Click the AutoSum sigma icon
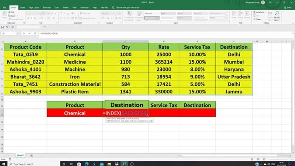Image resolution: width=295 pixels, height=166 pixels. [254, 12]
